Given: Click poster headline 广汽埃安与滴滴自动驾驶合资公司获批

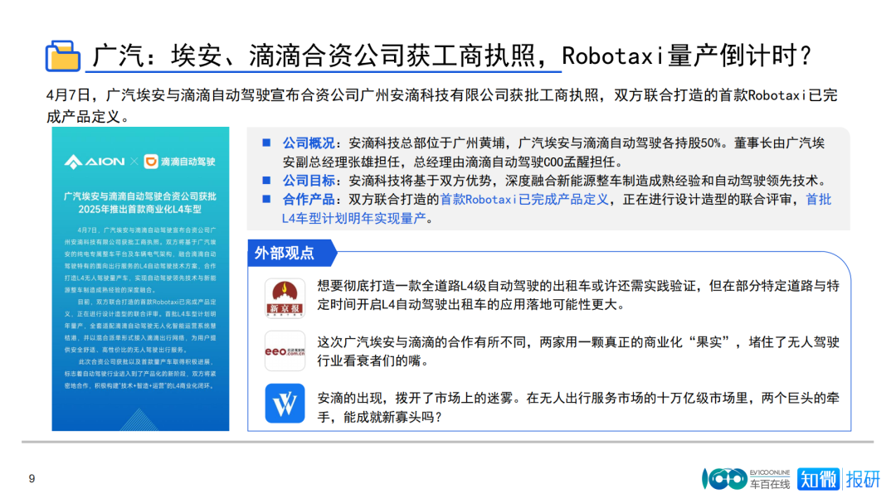Looking at the screenshot, I should 140,196.
